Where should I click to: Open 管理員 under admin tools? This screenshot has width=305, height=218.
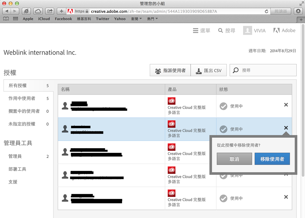click(28, 156)
